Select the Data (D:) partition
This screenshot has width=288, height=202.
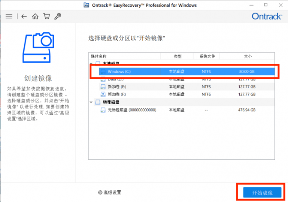115,79
